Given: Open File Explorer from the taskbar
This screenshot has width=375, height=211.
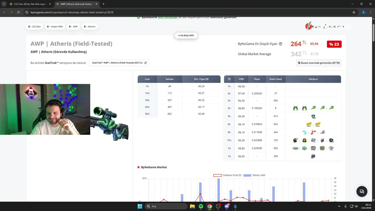Looking at the screenshot, I should tap(192, 206).
